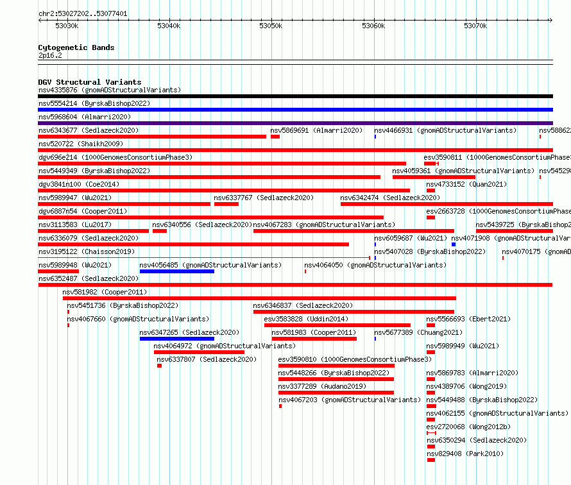Viewport: 571px width, 485px height.
Task: Select nsv5989947 Wu2021 variant label
Action: pos(75,198)
